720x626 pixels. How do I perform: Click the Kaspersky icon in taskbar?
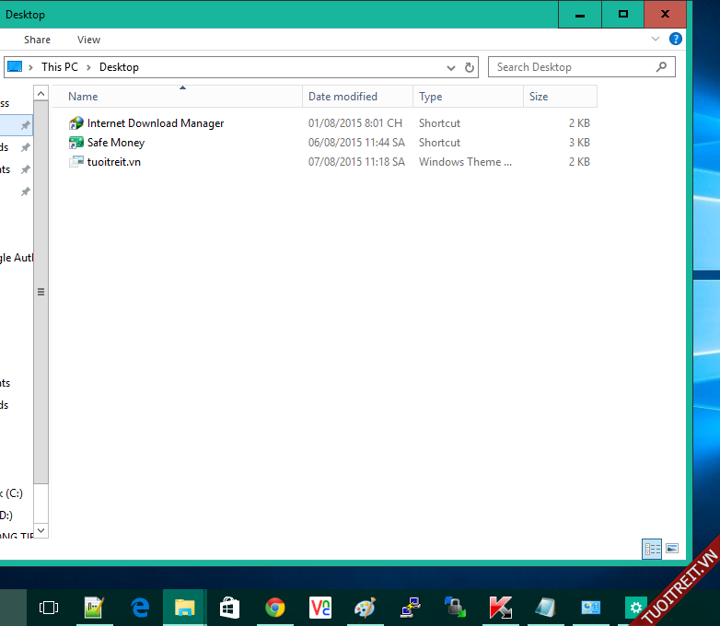pyautogui.click(x=500, y=608)
